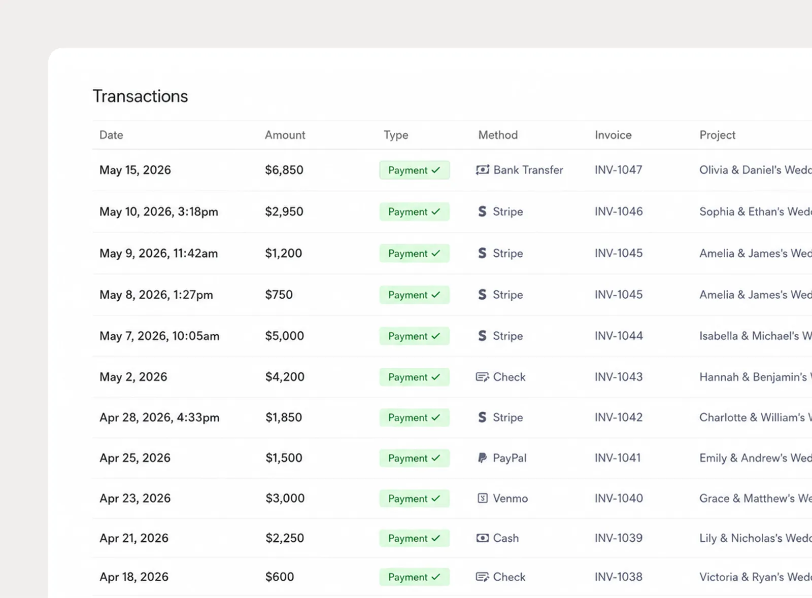The image size is (812, 598).
Task: Open invoice INV-1040
Action: coord(619,499)
